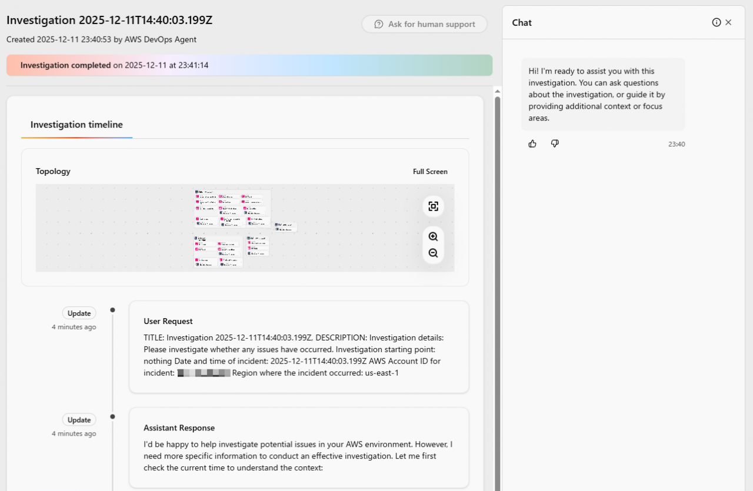This screenshot has width=753, height=491.
Task: Select the timeline dot for User Request
Action: point(112,310)
